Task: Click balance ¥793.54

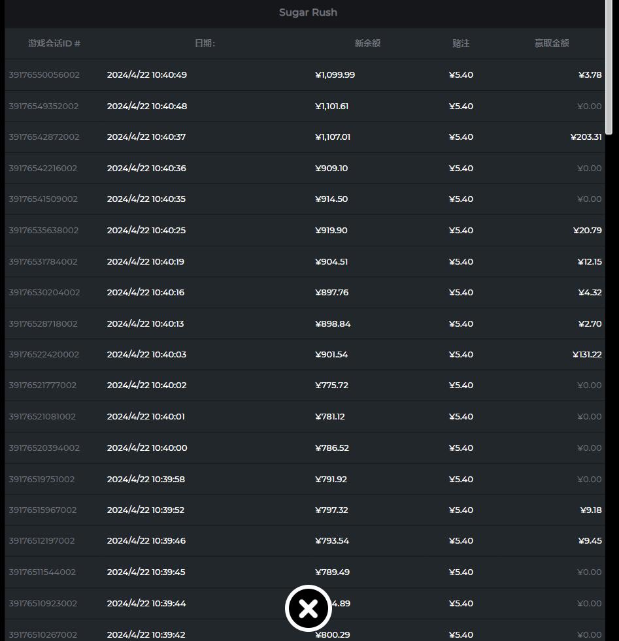Action: click(332, 540)
